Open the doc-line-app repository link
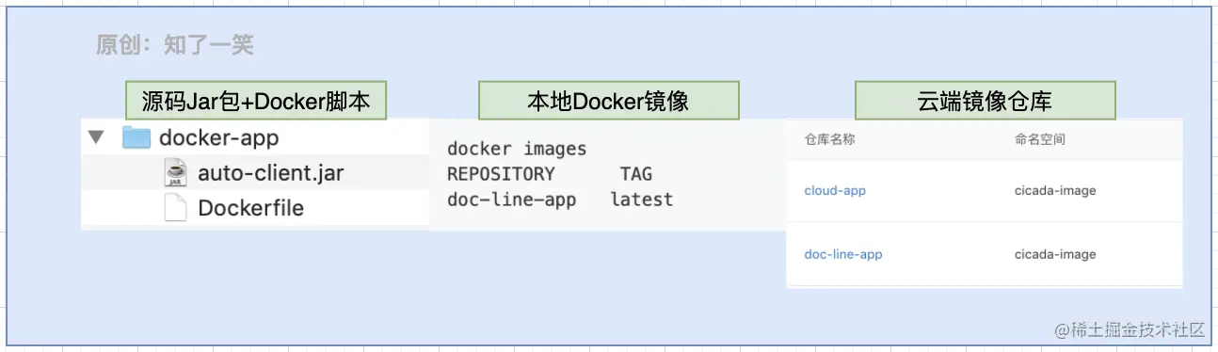 [843, 254]
